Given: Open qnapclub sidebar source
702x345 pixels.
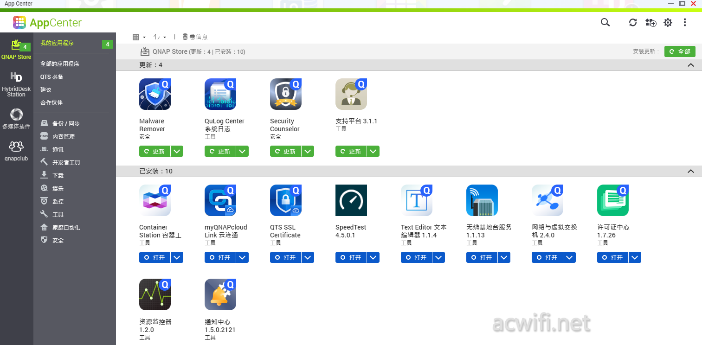Looking at the screenshot, I should point(16,151).
